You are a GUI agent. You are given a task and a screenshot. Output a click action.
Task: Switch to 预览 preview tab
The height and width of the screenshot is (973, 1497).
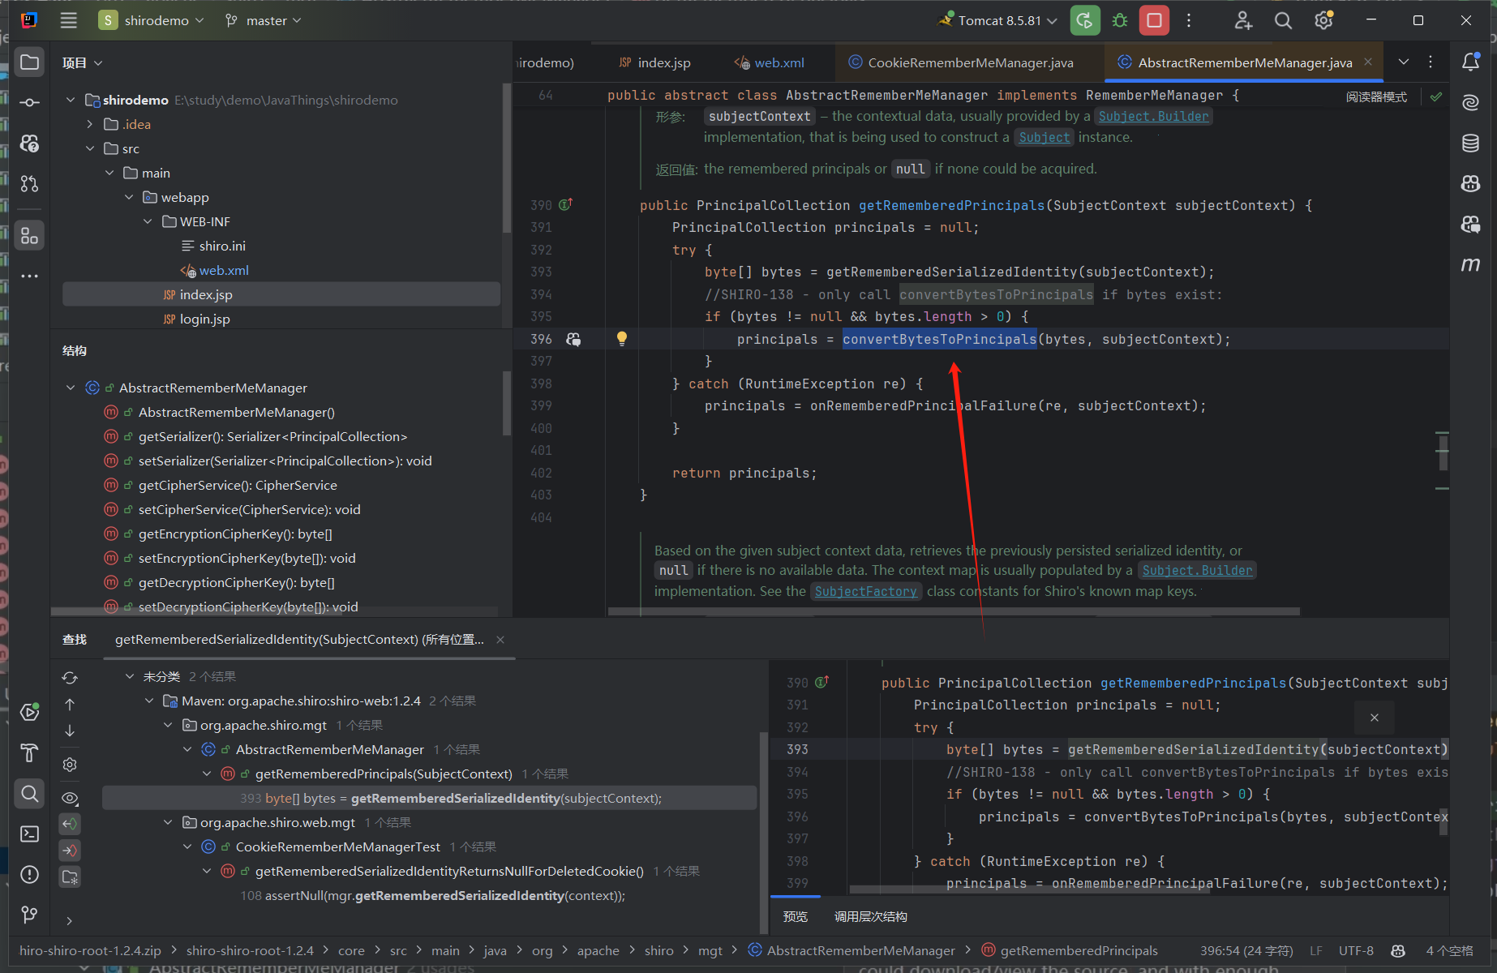click(795, 916)
